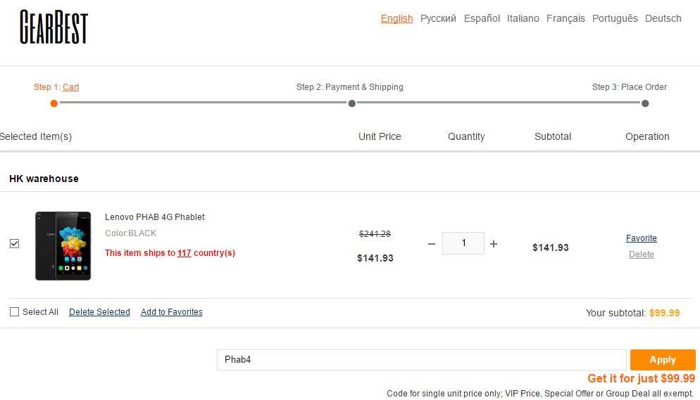The width and height of the screenshot is (700, 400).
Task: Click into the coupon code field
Action: [x=421, y=360]
